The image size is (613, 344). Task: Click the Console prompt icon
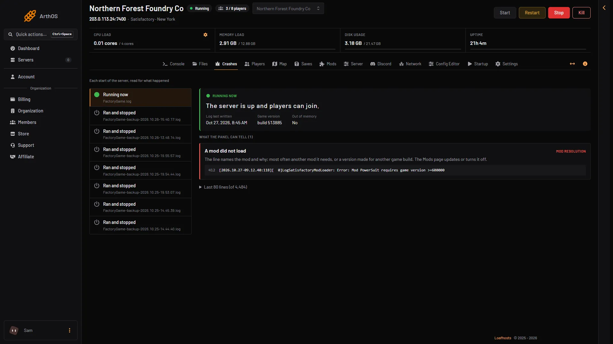click(x=165, y=64)
